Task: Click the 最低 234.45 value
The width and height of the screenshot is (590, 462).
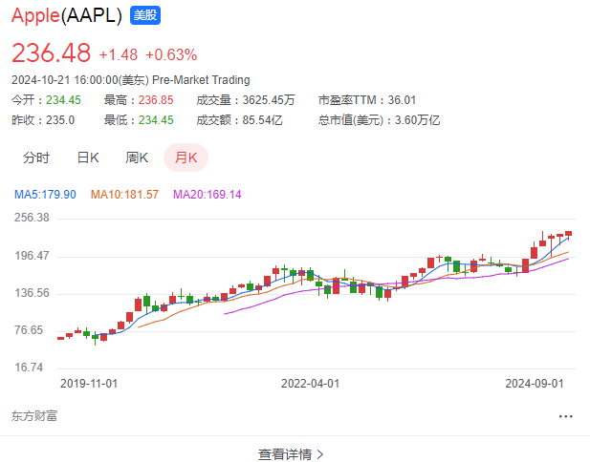Action: (156, 120)
